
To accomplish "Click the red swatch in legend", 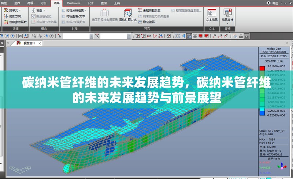I will coord(262,68).
